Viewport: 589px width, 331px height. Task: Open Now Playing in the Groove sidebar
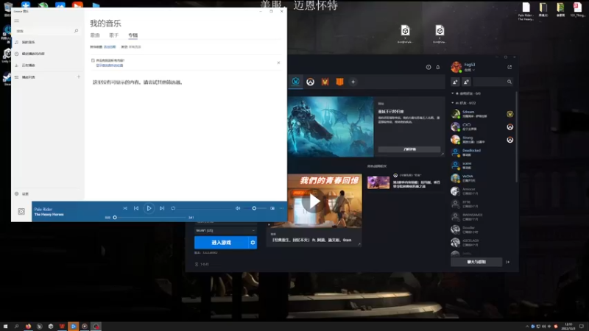coord(47,65)
